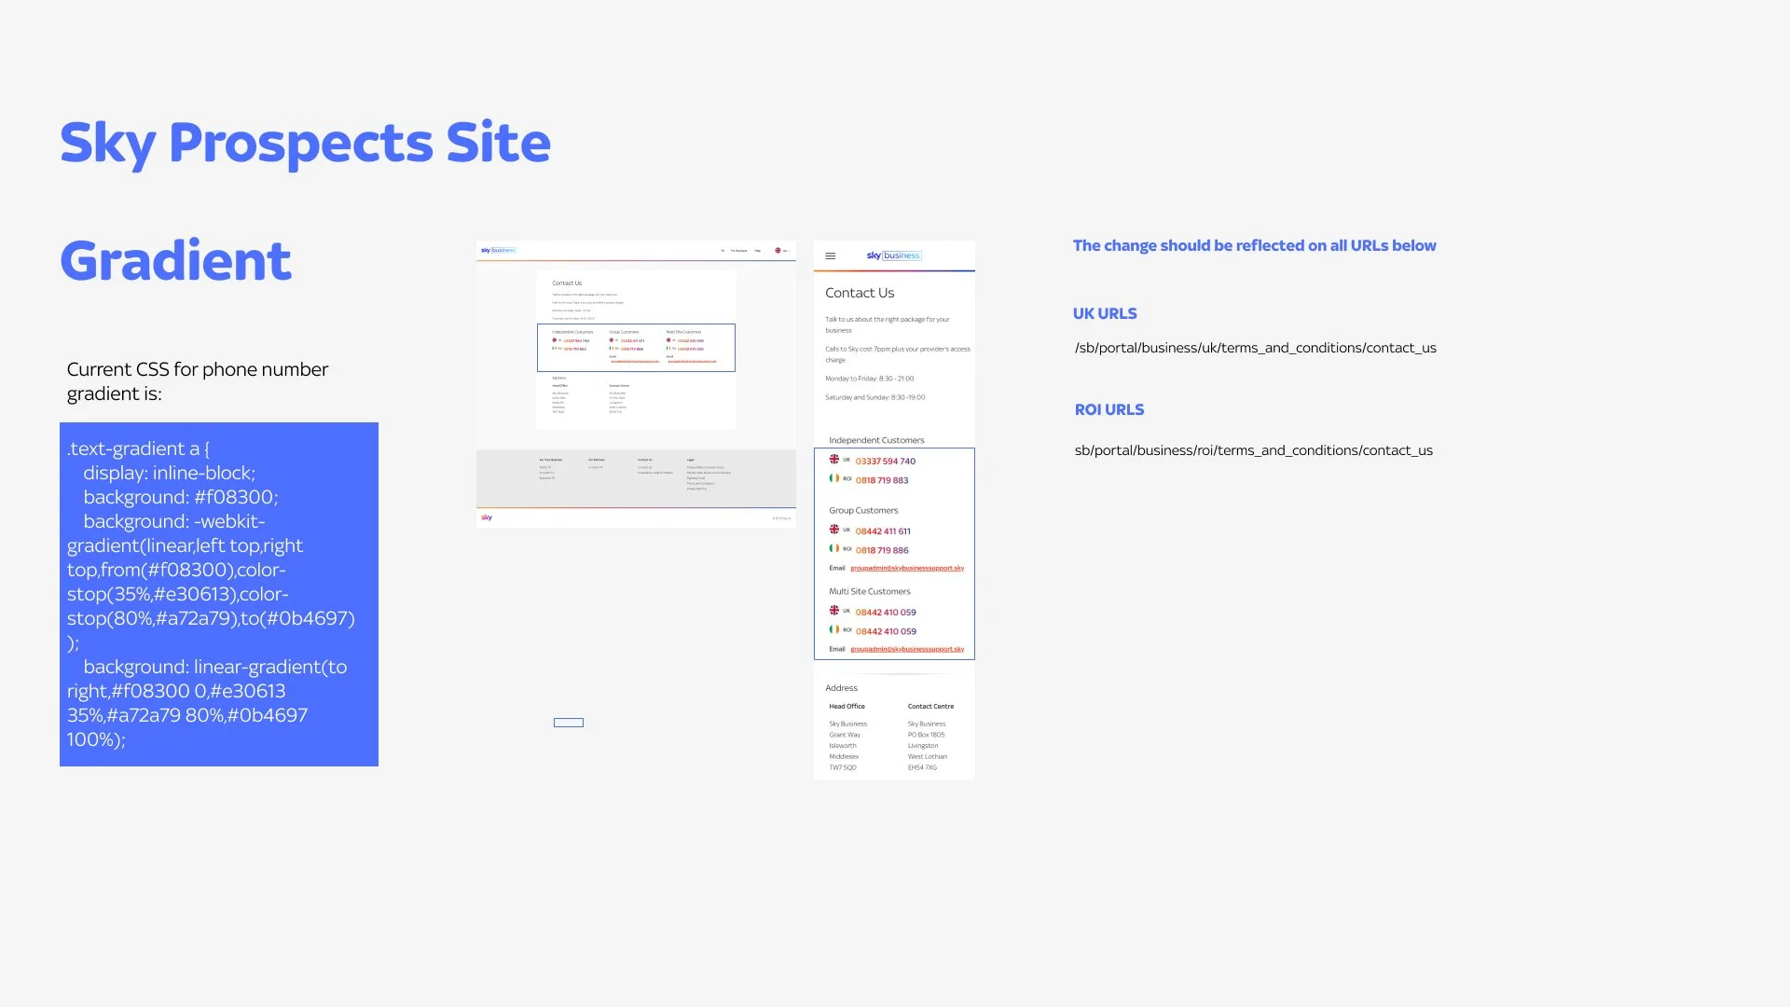Click Ireland flag icon under Multi Site Customers in mobile mockup
Viewport: 1790px width, 1007px height.
click(x=834, y=629)
